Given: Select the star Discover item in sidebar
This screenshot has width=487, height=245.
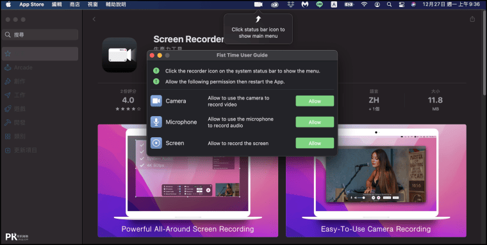Looking at the screenshot, I should (x=40, y=54).
